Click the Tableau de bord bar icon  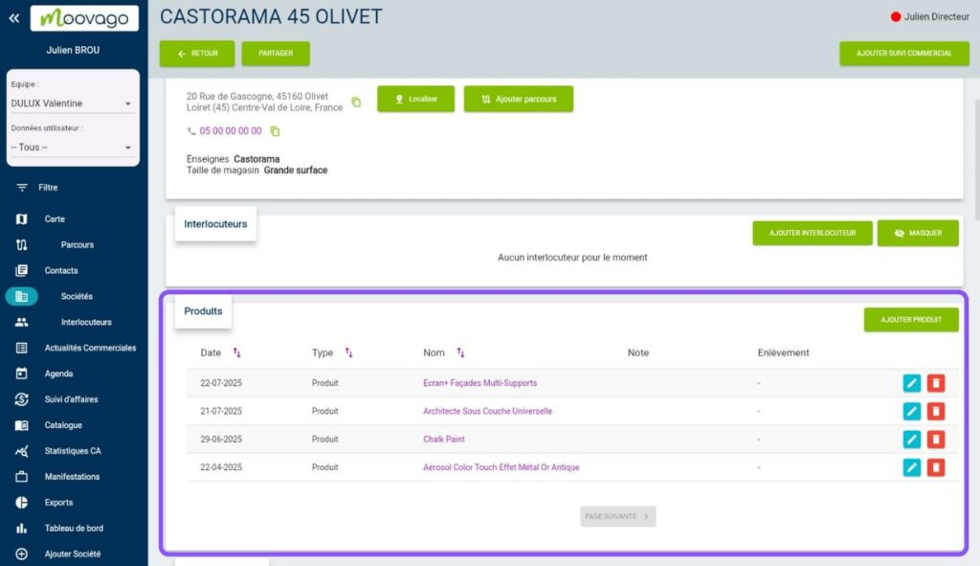pos(22,528)
